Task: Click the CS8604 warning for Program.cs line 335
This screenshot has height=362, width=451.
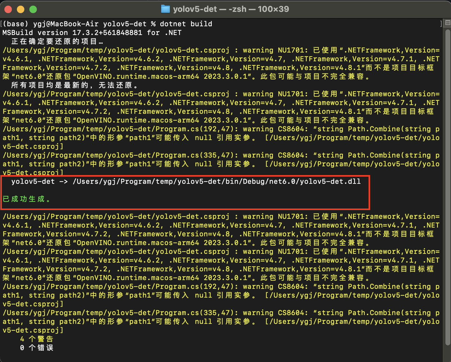Action: tap(219, 155)
